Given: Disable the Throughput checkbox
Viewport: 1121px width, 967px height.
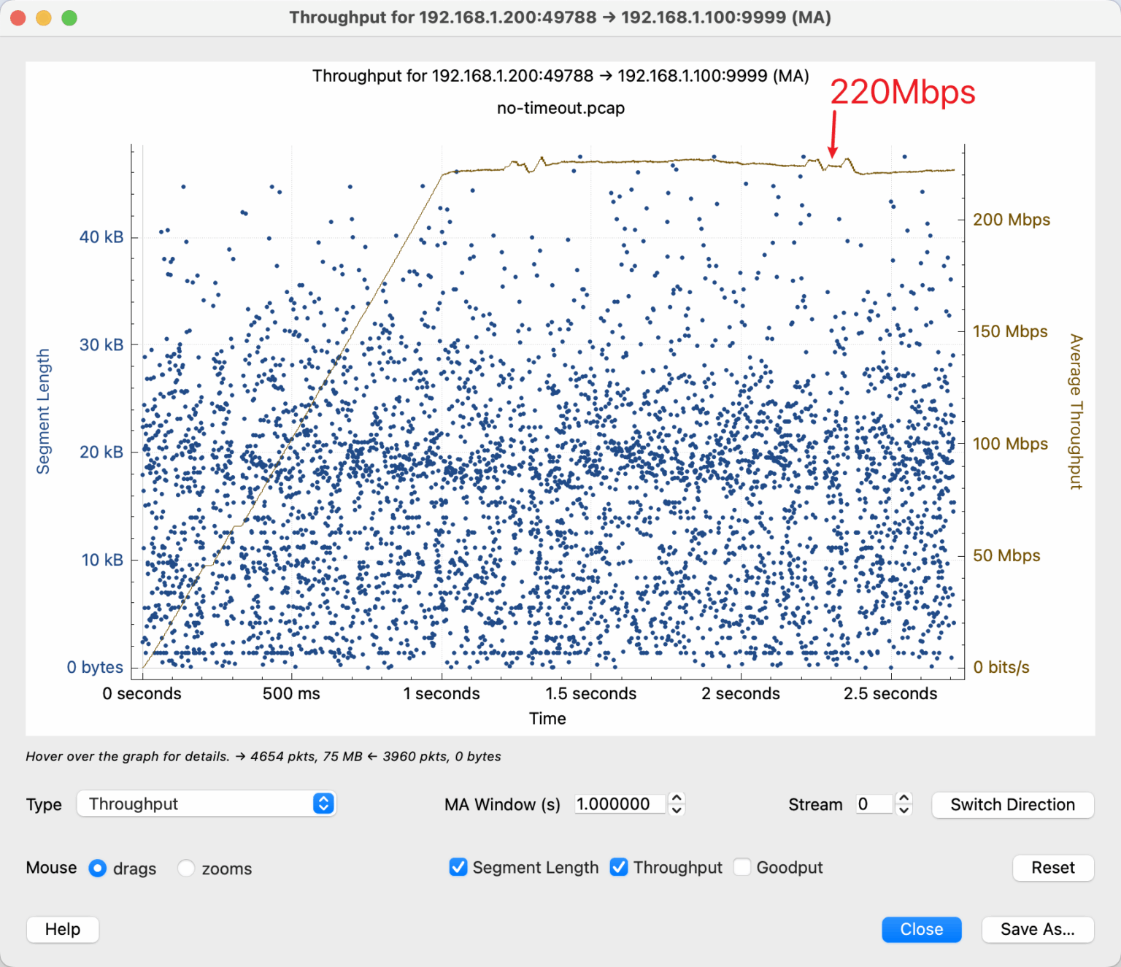Looking at the screenshot, I should click(619, 867).
